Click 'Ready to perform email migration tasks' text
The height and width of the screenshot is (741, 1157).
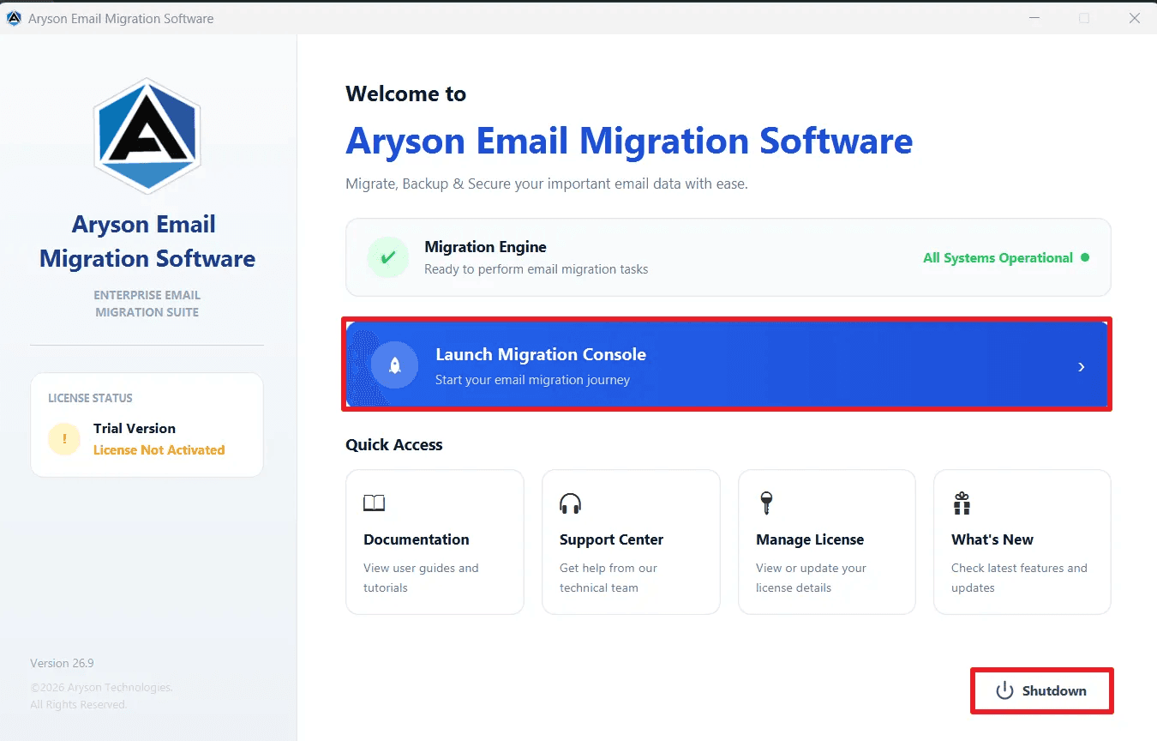pyautogui.click(x=537, y=269)
